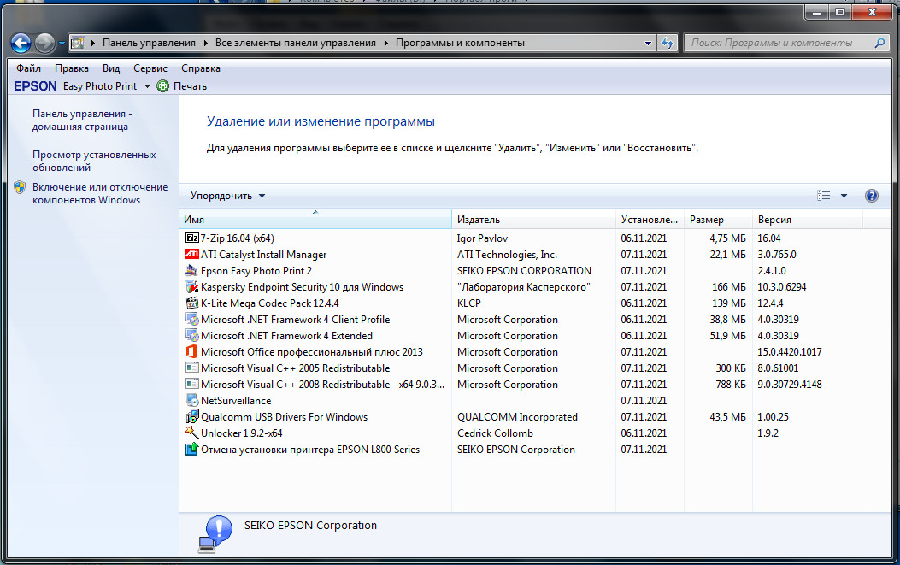
Task: Open Панель управления - домашняя страница link
Action: click(x=82, y=120)
